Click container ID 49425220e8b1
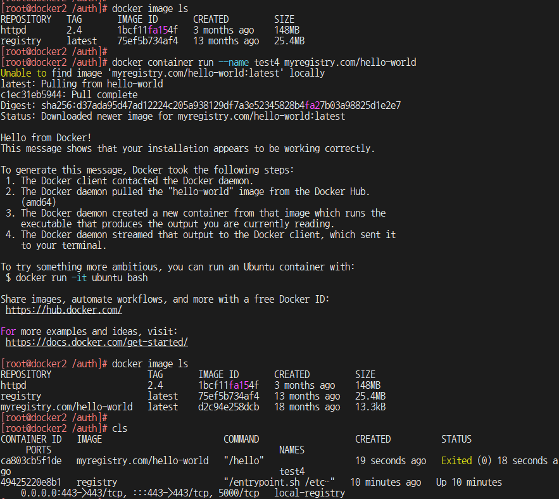Viewport: 559px width, 499px height. pos(31,483)
